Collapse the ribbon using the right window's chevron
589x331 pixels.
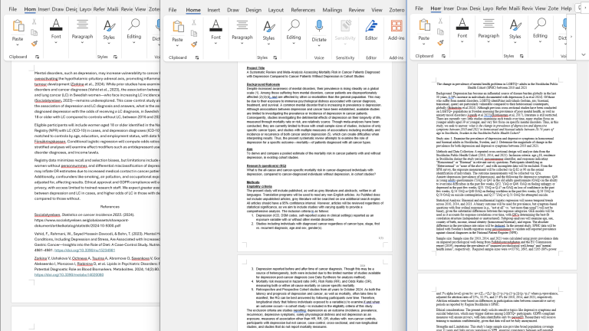tap(583, 55)
